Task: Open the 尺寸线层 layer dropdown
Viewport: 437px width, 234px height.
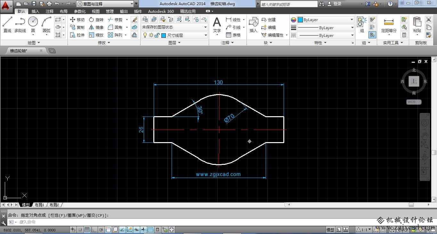Action: (175, 35)
